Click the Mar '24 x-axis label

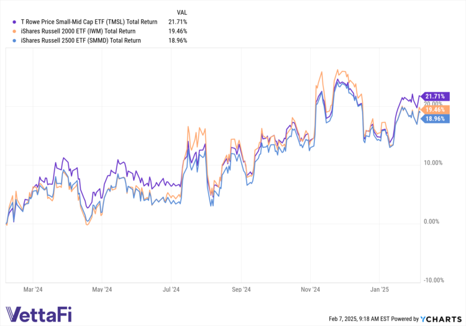(x=33, y=289)
